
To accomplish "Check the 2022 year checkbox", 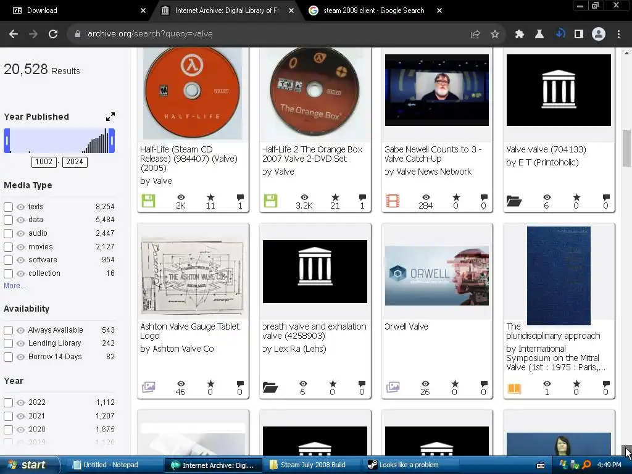I will 8,402.
